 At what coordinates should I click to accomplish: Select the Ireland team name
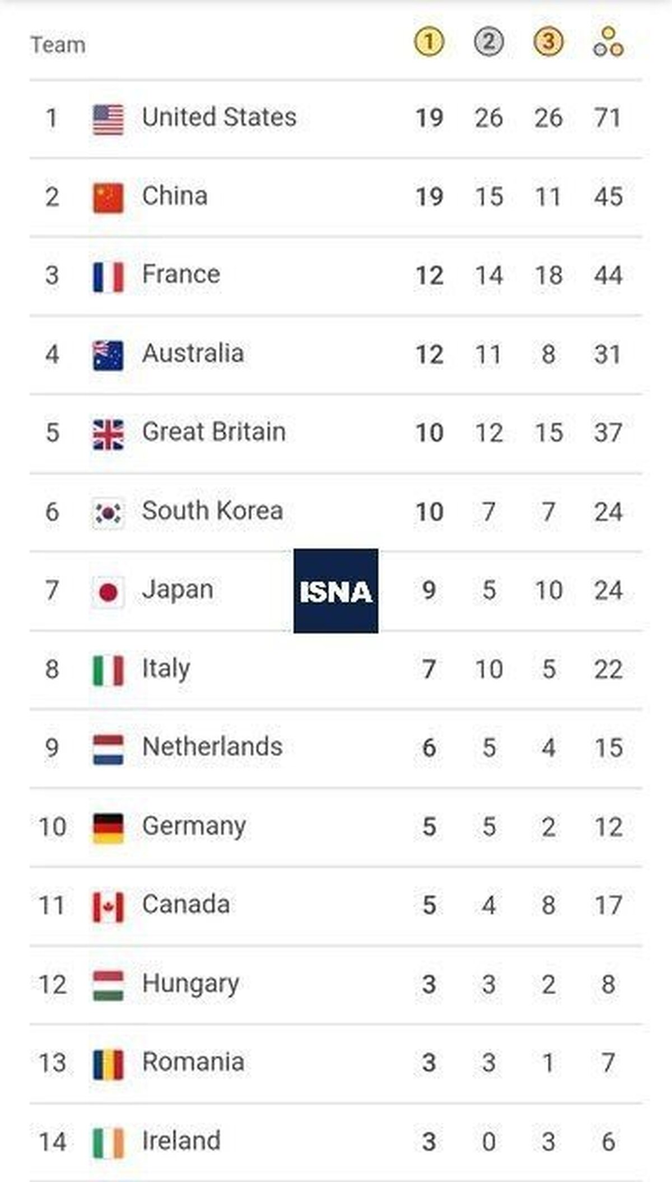coord(181,1141)
